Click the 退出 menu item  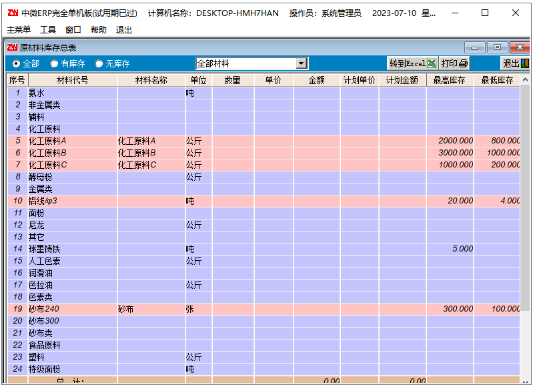[123, 30]
